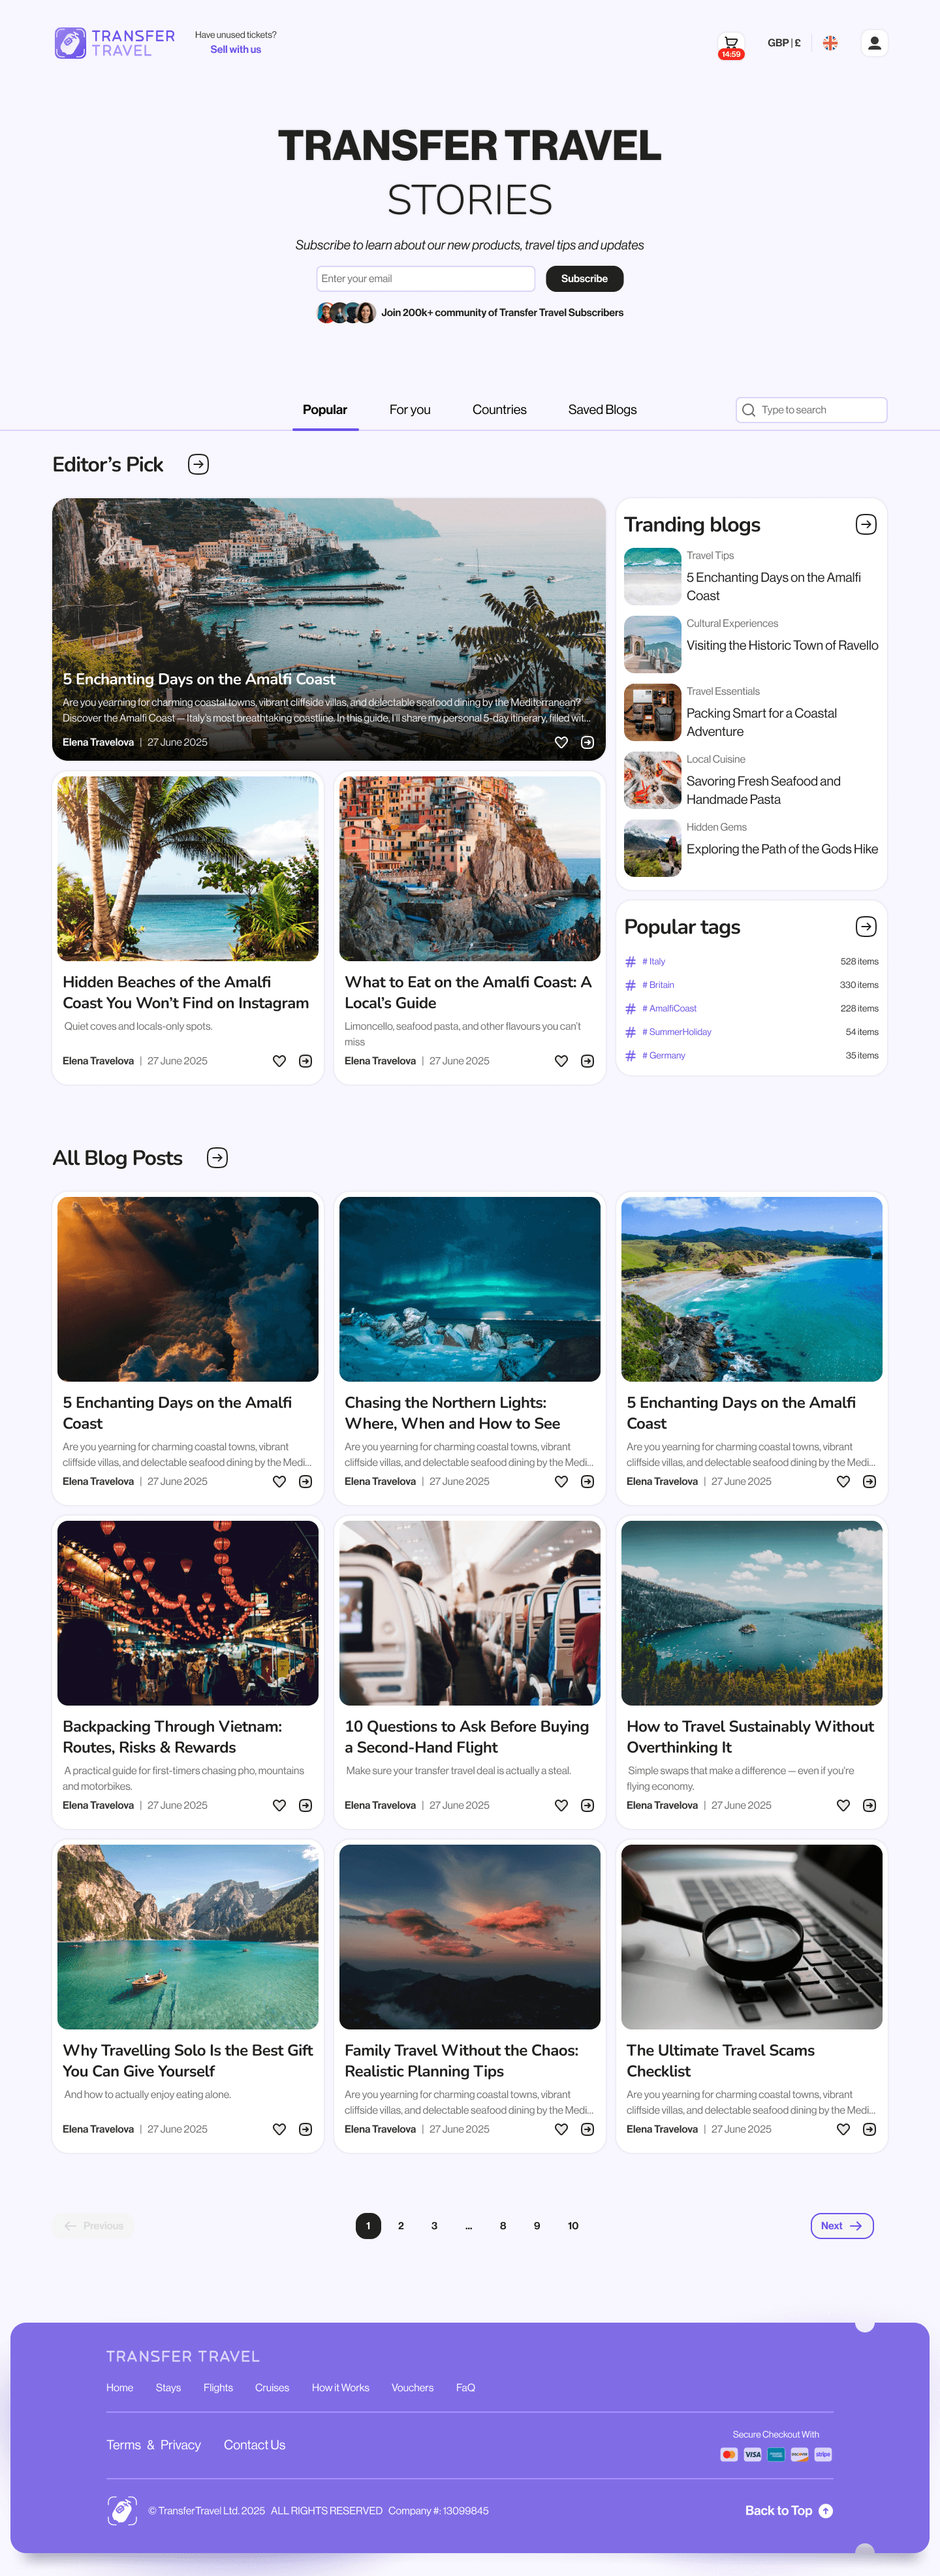
Task: Open currency selector GBP | £
Action: pyautogui.click(x=784, y=43)
